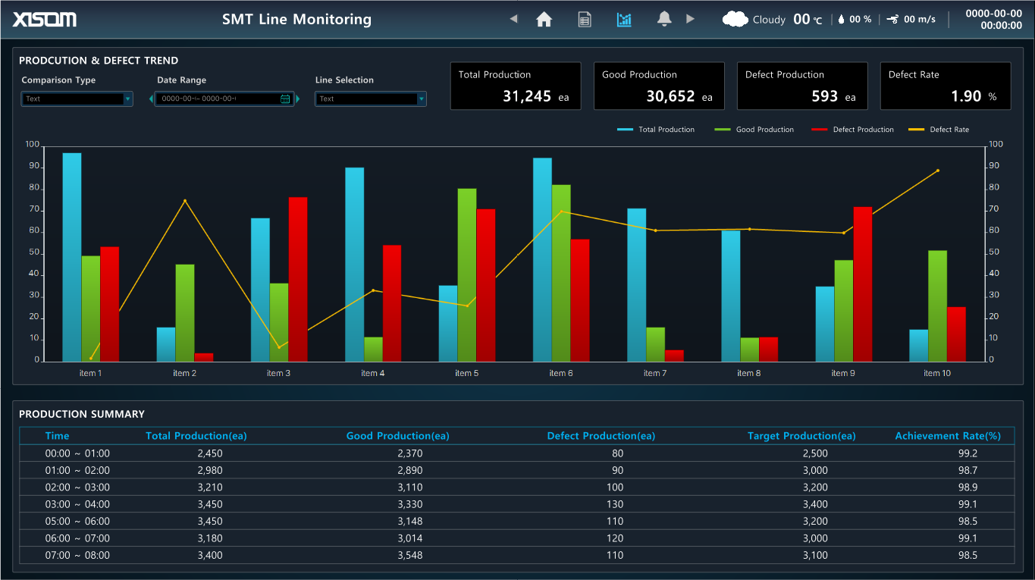Open alarm notifications bell
Viewport: 1035px width, 580px height.
coord(664,20)
